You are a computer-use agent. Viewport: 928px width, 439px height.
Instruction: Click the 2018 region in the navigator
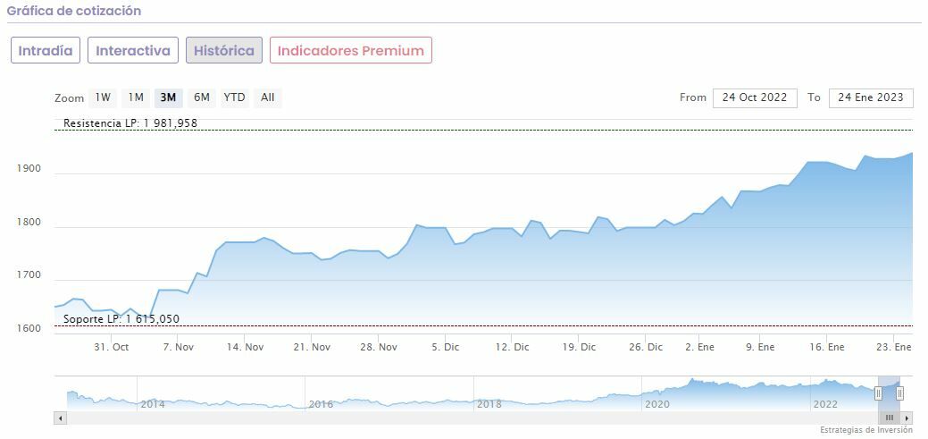tap(489, 400)
